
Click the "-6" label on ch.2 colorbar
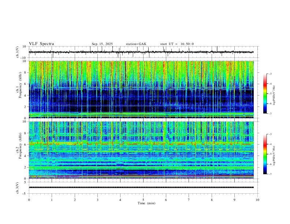pos(270,164)
